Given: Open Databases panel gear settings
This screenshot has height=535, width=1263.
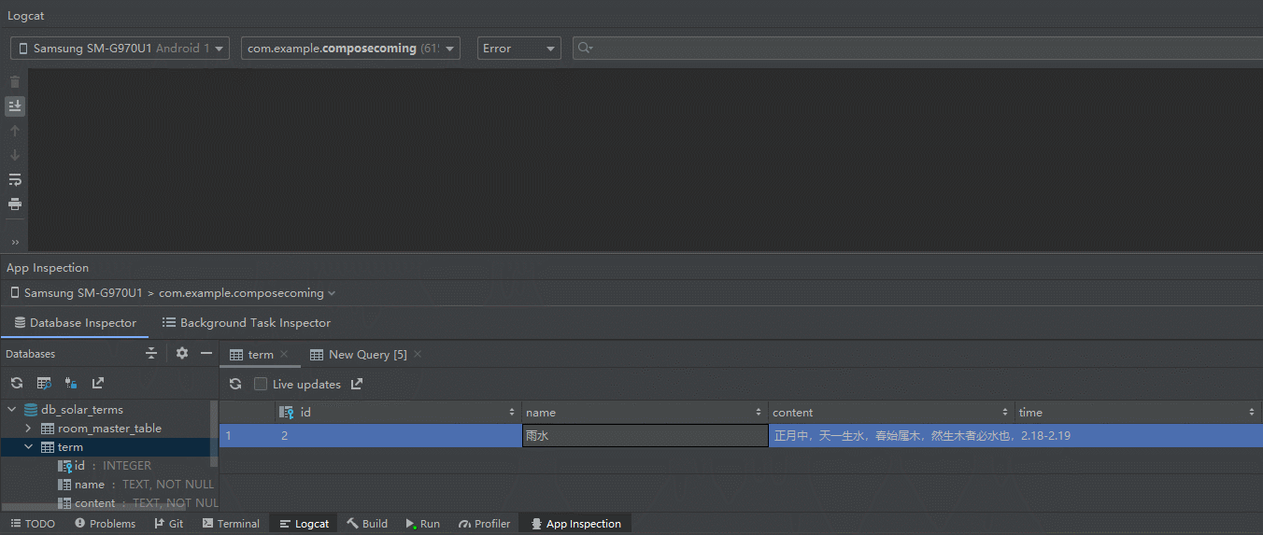Looking at the screenshot, I should [x=182, y=354].
